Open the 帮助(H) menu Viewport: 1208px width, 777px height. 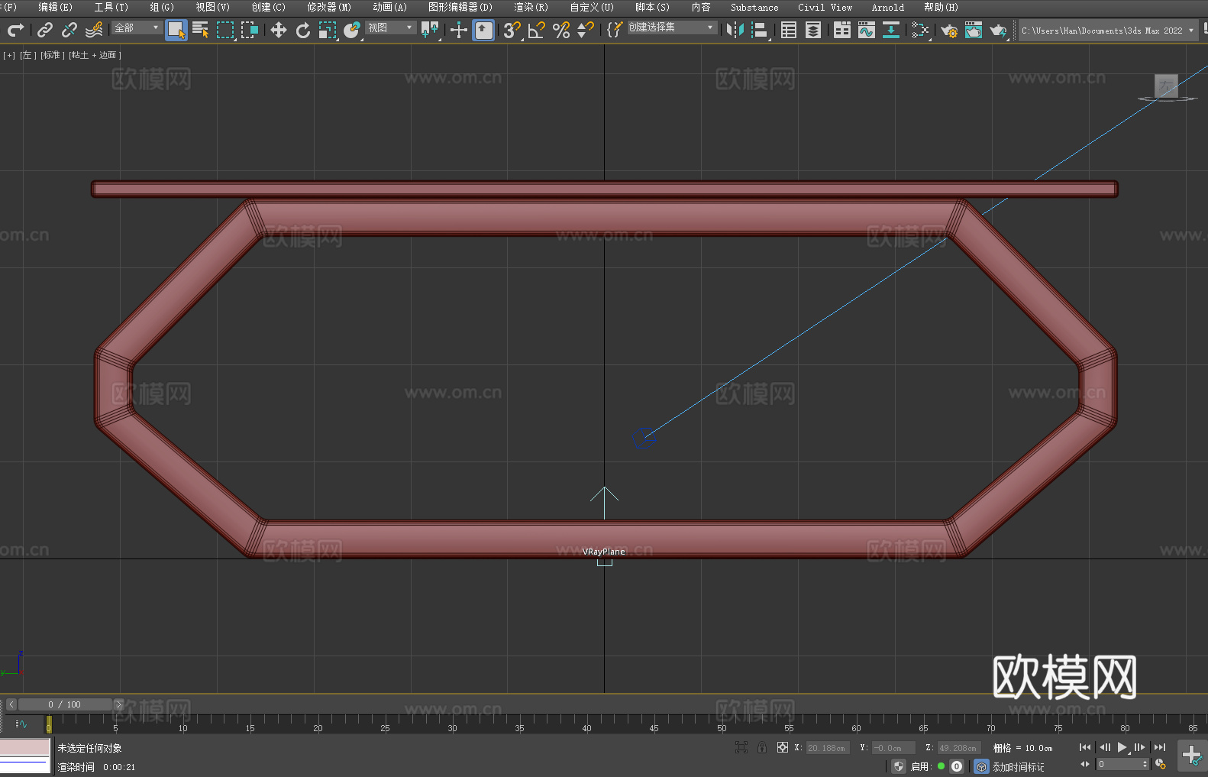point(941,7)
